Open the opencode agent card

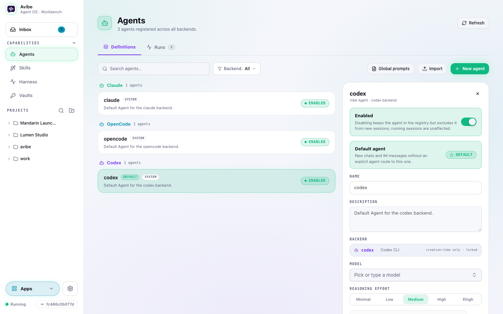click(x=217, y=142)
